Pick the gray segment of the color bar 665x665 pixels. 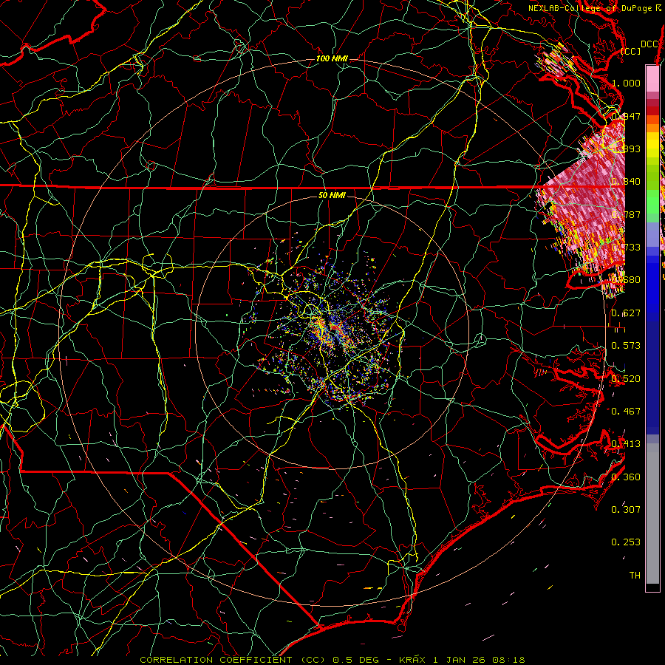(652, 514)
